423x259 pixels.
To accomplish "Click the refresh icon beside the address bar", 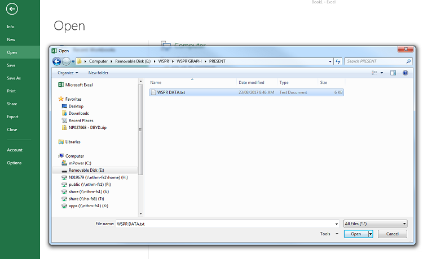I will tap(338, 61).
